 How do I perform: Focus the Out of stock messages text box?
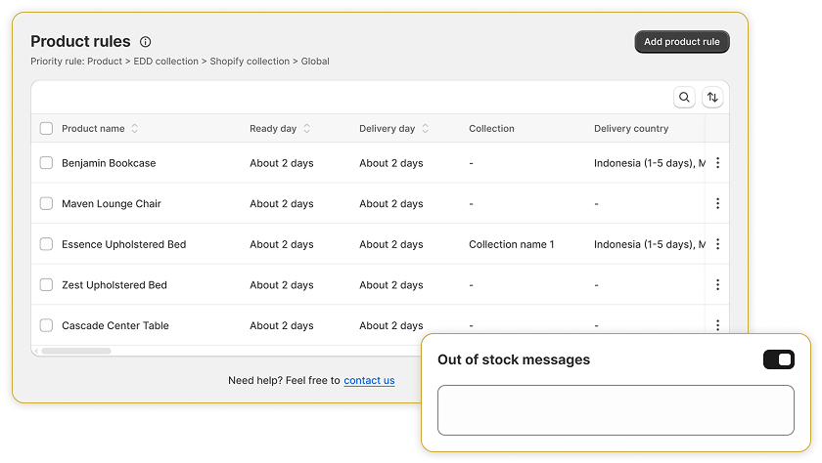[616, 410]
